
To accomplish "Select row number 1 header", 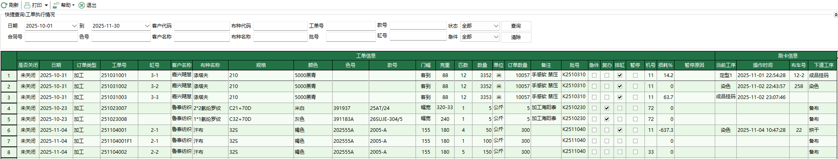I will 9,75.
